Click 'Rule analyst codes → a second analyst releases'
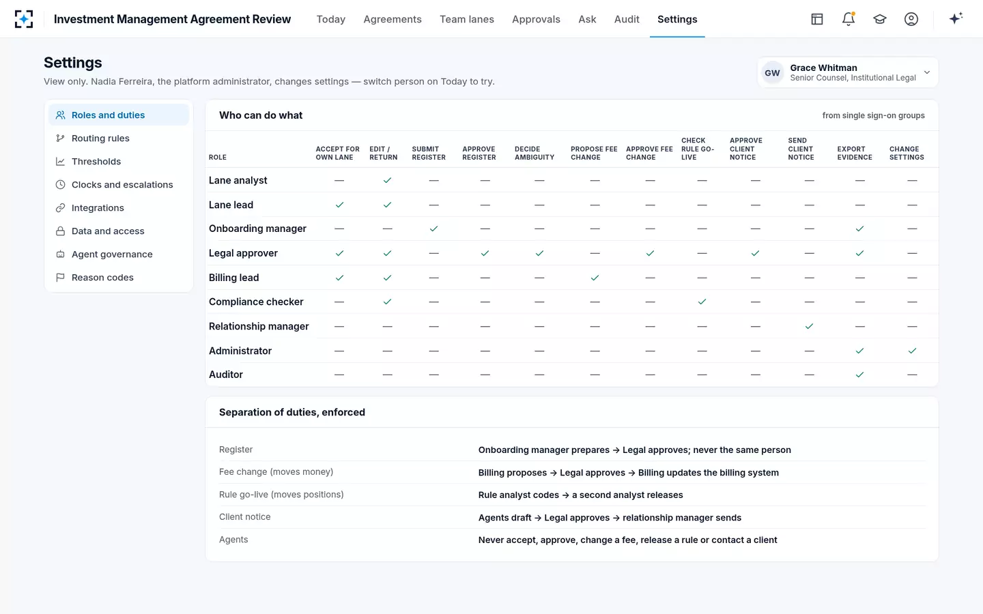The image size is (983, 614). (580, 495)
